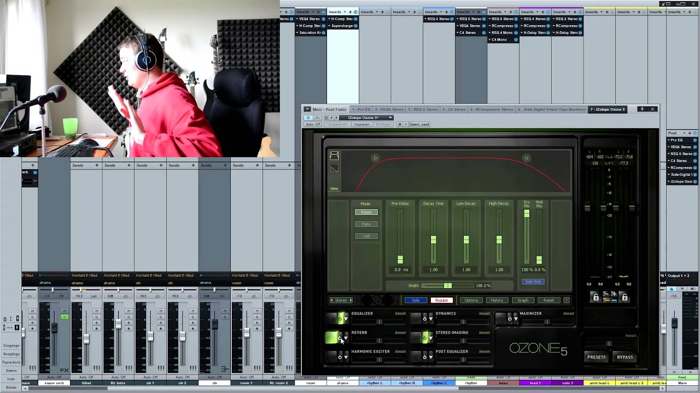
Task: Click the blue Solo button in Ozone
Action: (416, 300)
